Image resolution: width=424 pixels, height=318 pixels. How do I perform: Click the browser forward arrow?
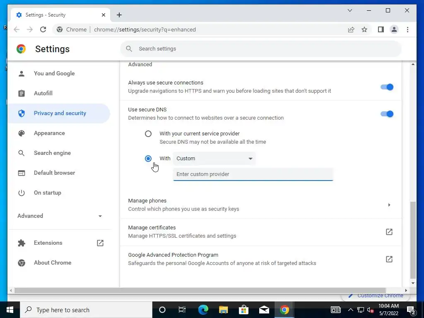click(x=30, y=29)
